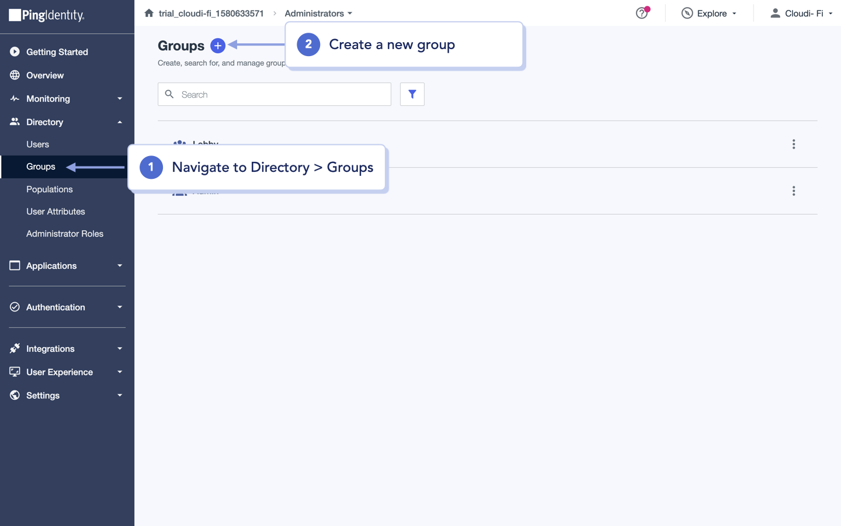The image size is (841, 526).
Task: Open the Cloudi-Fi account dropdown
Action: coord(802,13)
